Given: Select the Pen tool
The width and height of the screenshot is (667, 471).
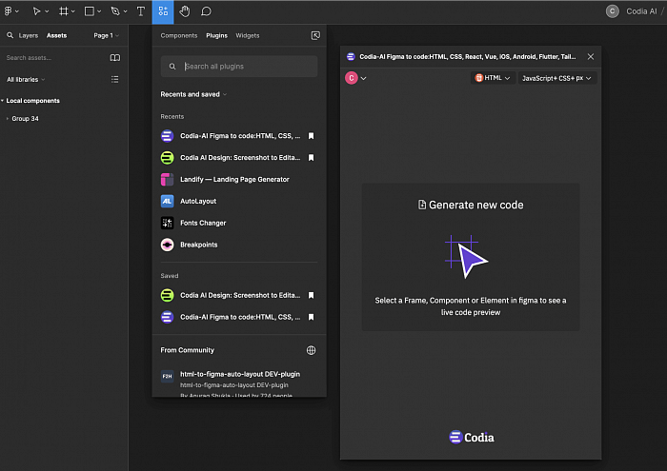Looking at the screenshot, I should coord(115,11).
